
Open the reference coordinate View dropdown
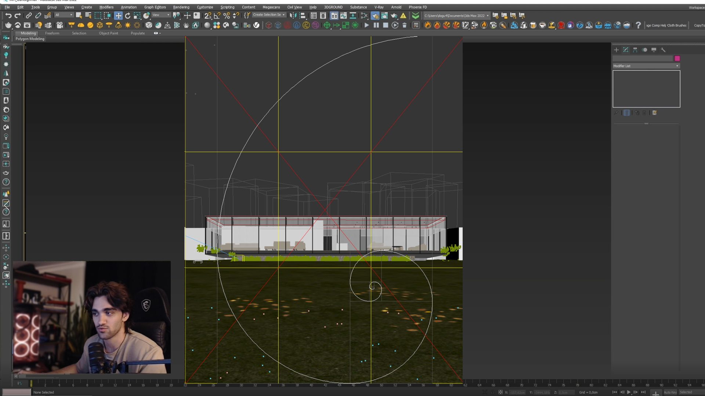tap(161, 15)
